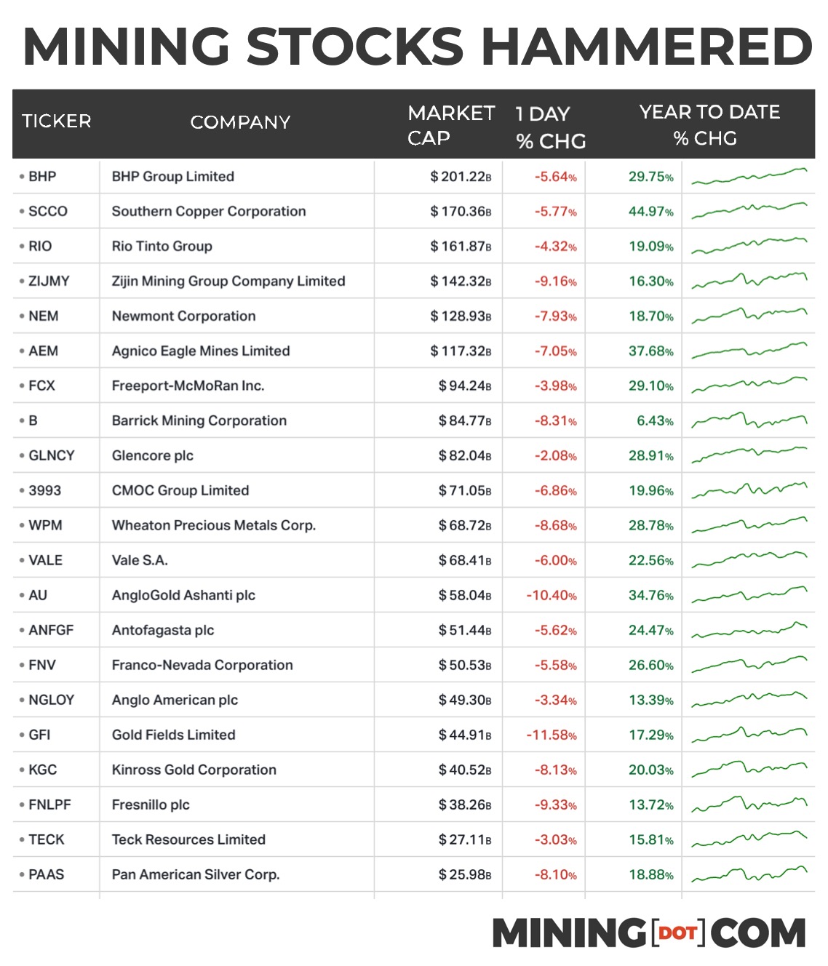Click Kinross Gold's -8.13% daily change
This screenshot has height=966, width=828.
tap(556, 770)
